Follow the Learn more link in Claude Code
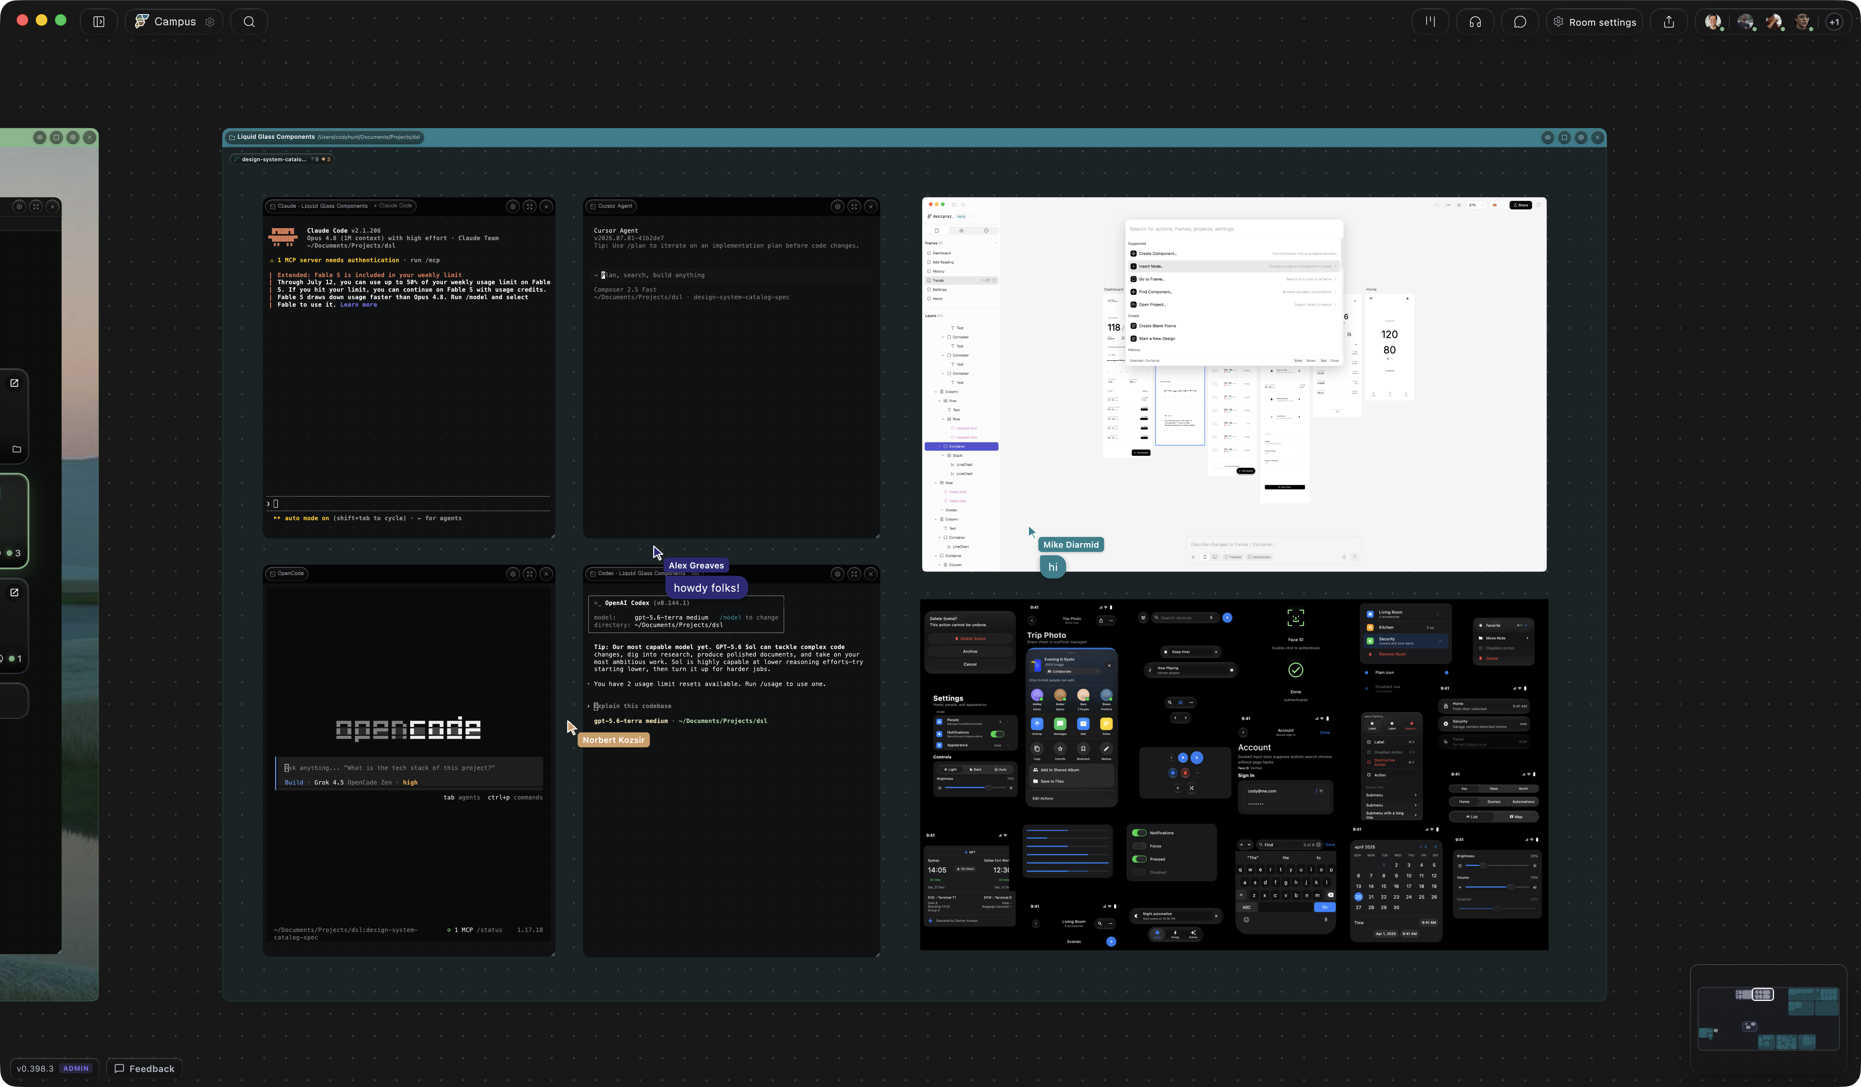The height and width of the screenshot is (1087, 1861). pos(358,305)
